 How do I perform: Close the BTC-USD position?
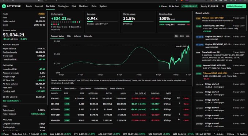click(x=186, y=99)
